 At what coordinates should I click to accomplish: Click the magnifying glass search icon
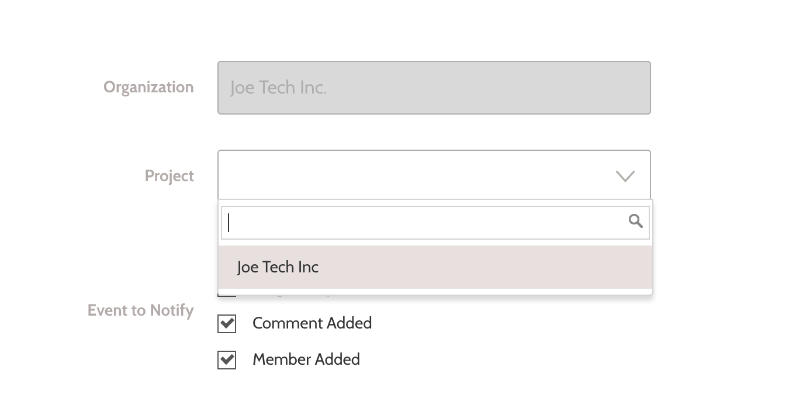pos(635,221)
